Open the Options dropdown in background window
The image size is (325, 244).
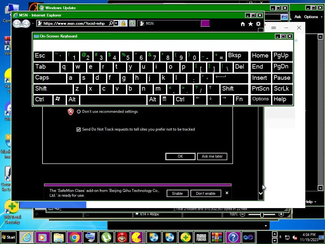click(x=313, y=17)
